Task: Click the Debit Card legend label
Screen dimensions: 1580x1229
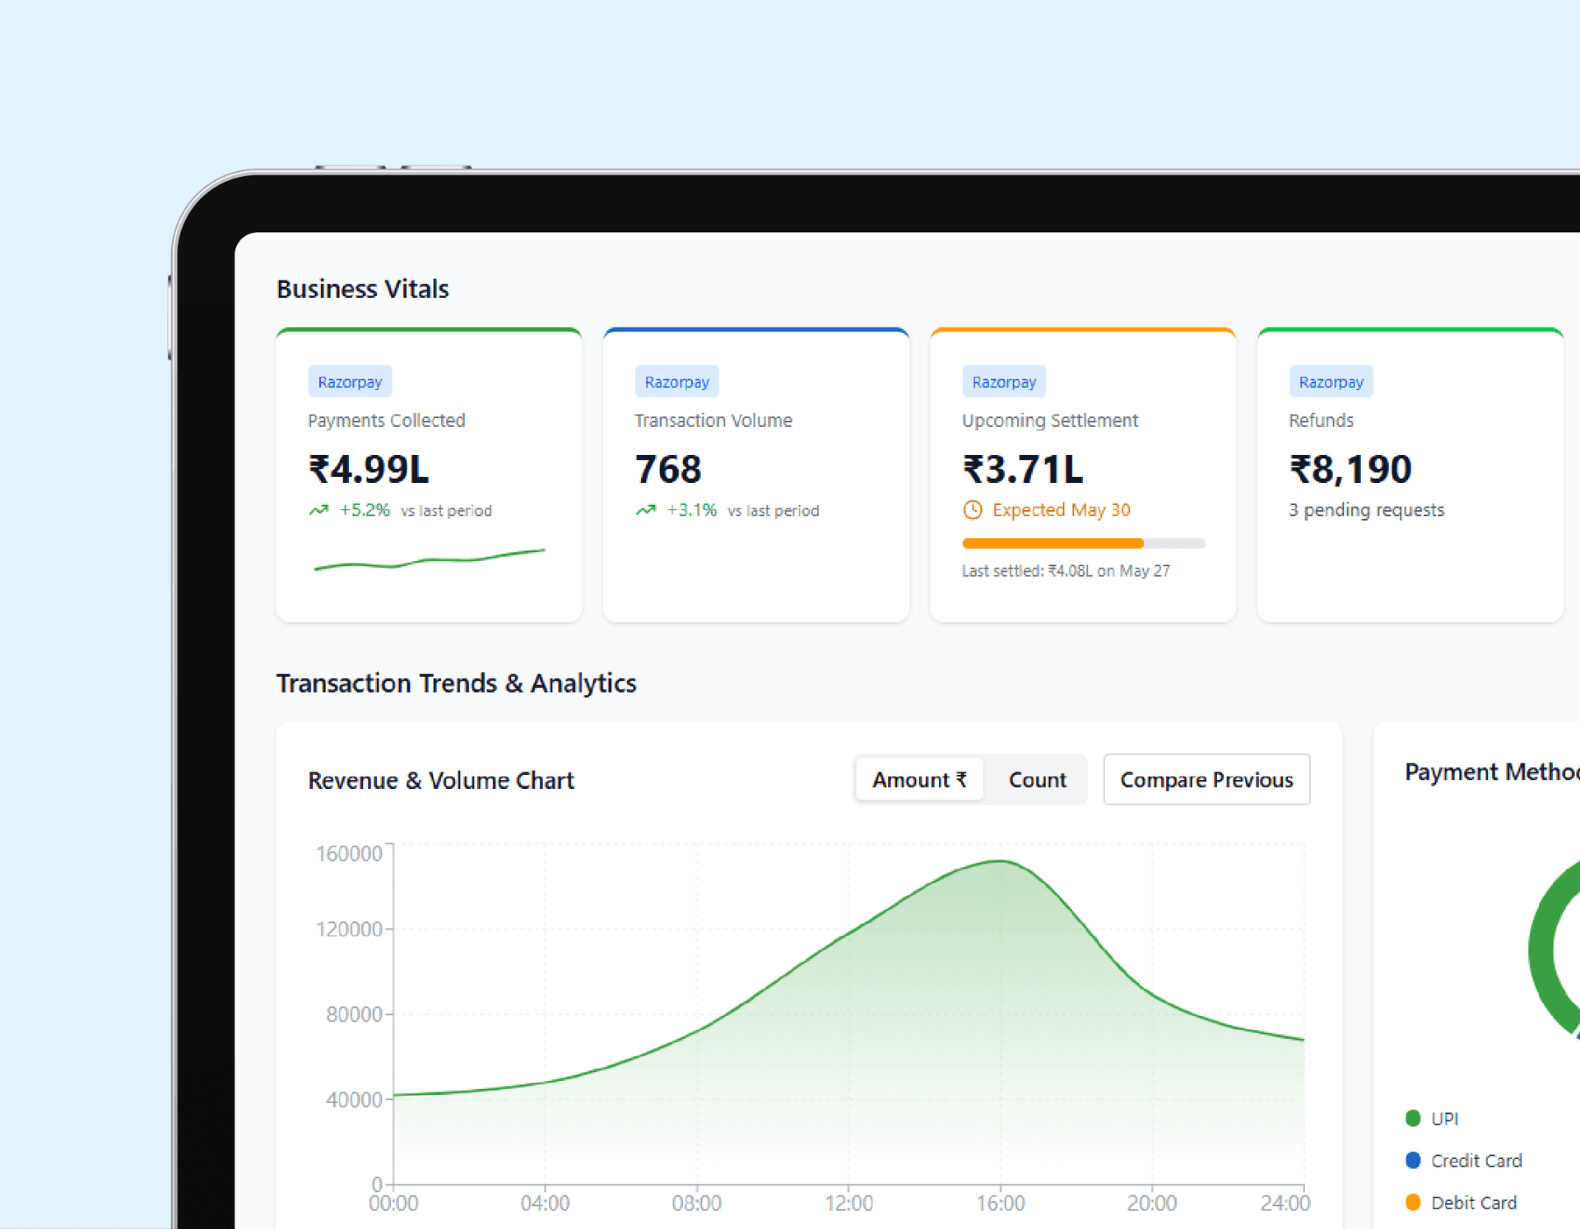Action: (x=1473, y=1203)
